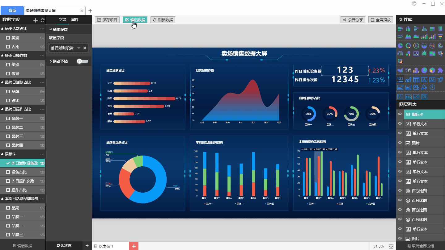Open the settings gear in title bar
The width and height of the screenshot is (445, 250).
(x=414, y=3)
